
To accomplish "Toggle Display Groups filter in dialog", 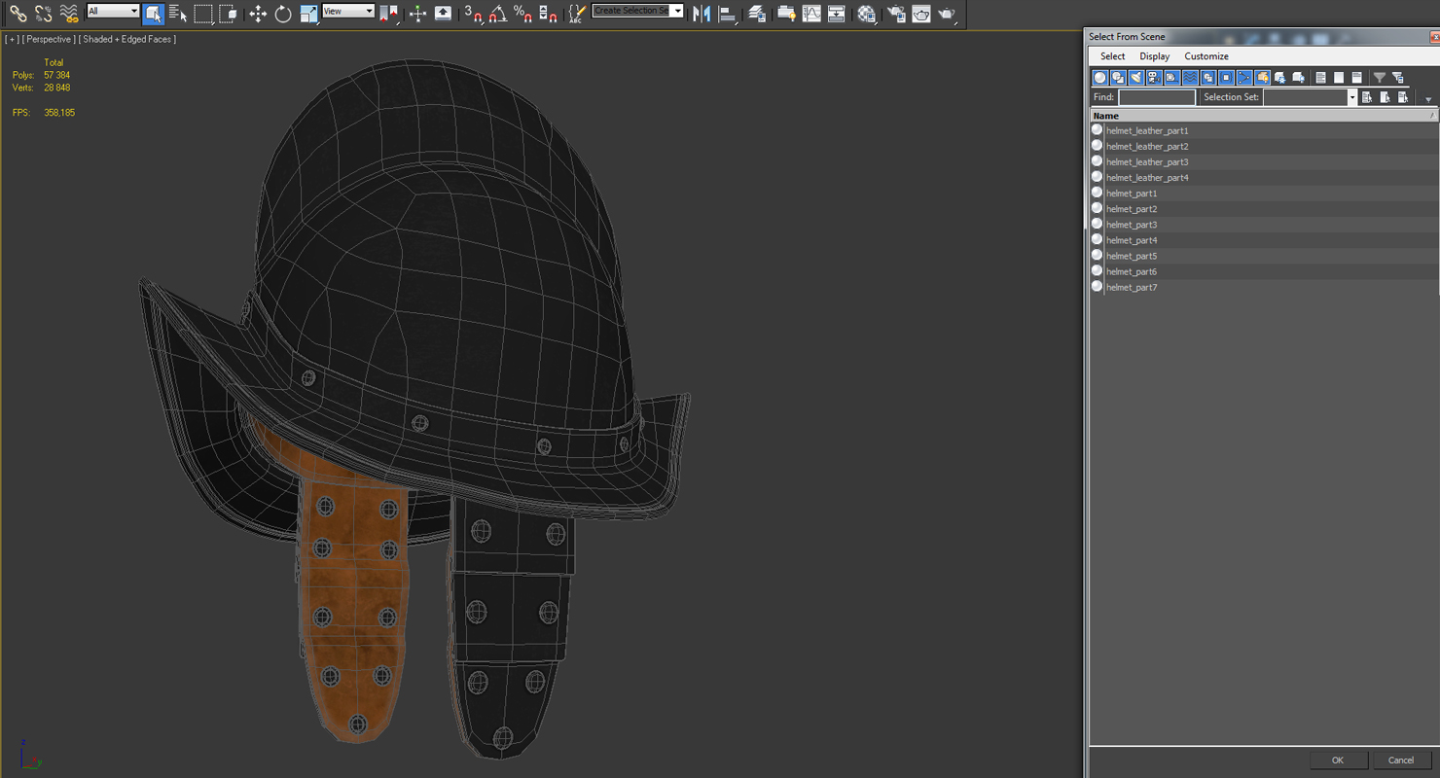I will (x=1208, y=78).
